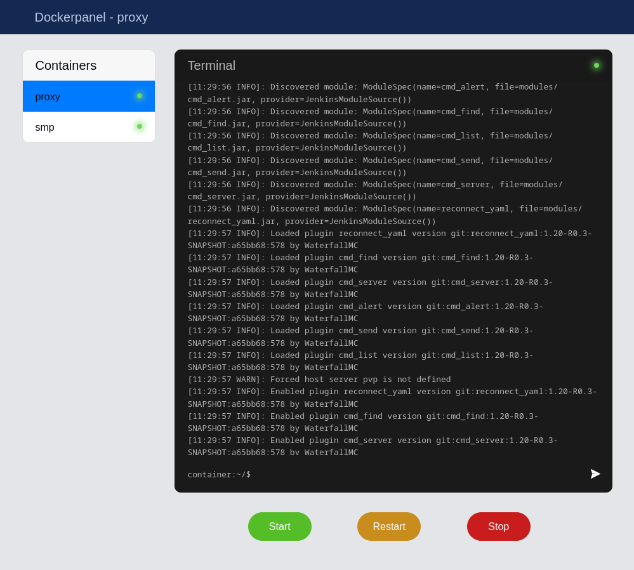This screenshot has height=570, width=634.
Task: Click the Containers panel heading
Action: pos(66,65)
